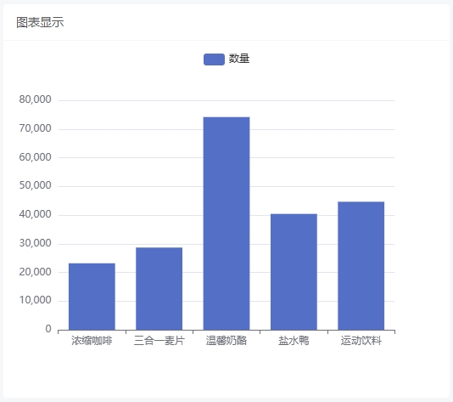
Task: Click the 80,000 y-axis label
Action: click(x=36, y=99)
